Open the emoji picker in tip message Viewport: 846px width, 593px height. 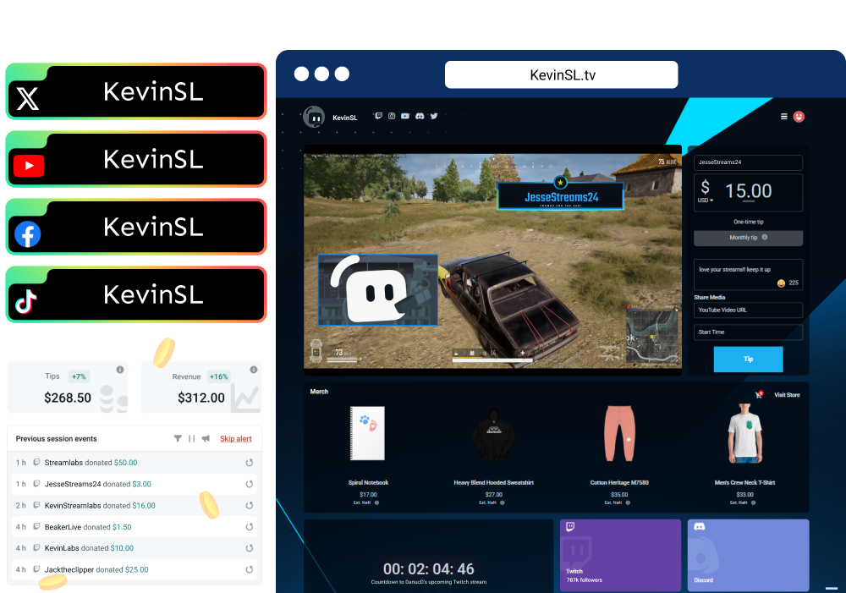[x=781, y=283]
